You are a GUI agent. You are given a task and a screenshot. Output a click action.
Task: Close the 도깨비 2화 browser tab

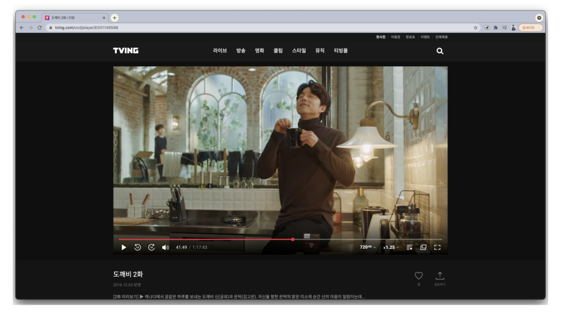(104, 18)
